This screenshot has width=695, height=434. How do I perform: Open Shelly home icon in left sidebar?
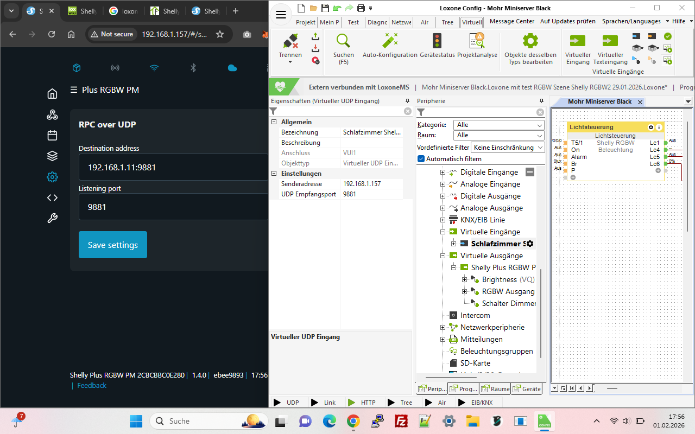coord(52,94)
